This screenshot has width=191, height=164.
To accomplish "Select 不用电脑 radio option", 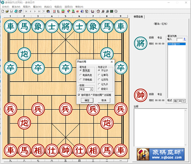I will coord(86,80).
